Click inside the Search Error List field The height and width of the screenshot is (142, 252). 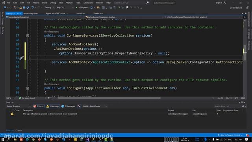coord(228,106)
